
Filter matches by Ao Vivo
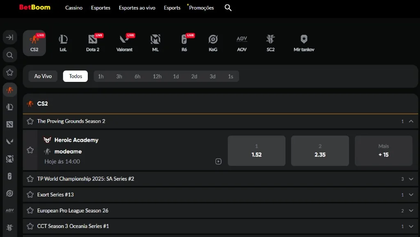[43, 76]
